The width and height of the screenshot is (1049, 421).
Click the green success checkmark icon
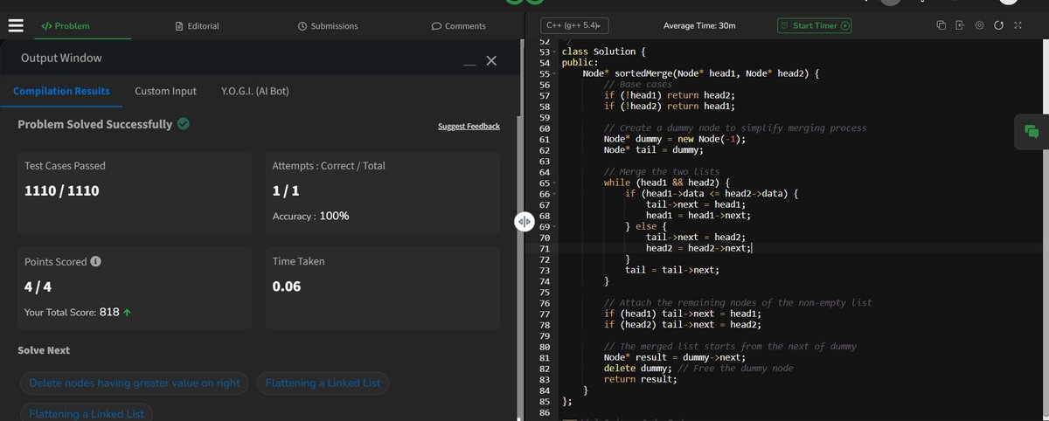point(184,124)
